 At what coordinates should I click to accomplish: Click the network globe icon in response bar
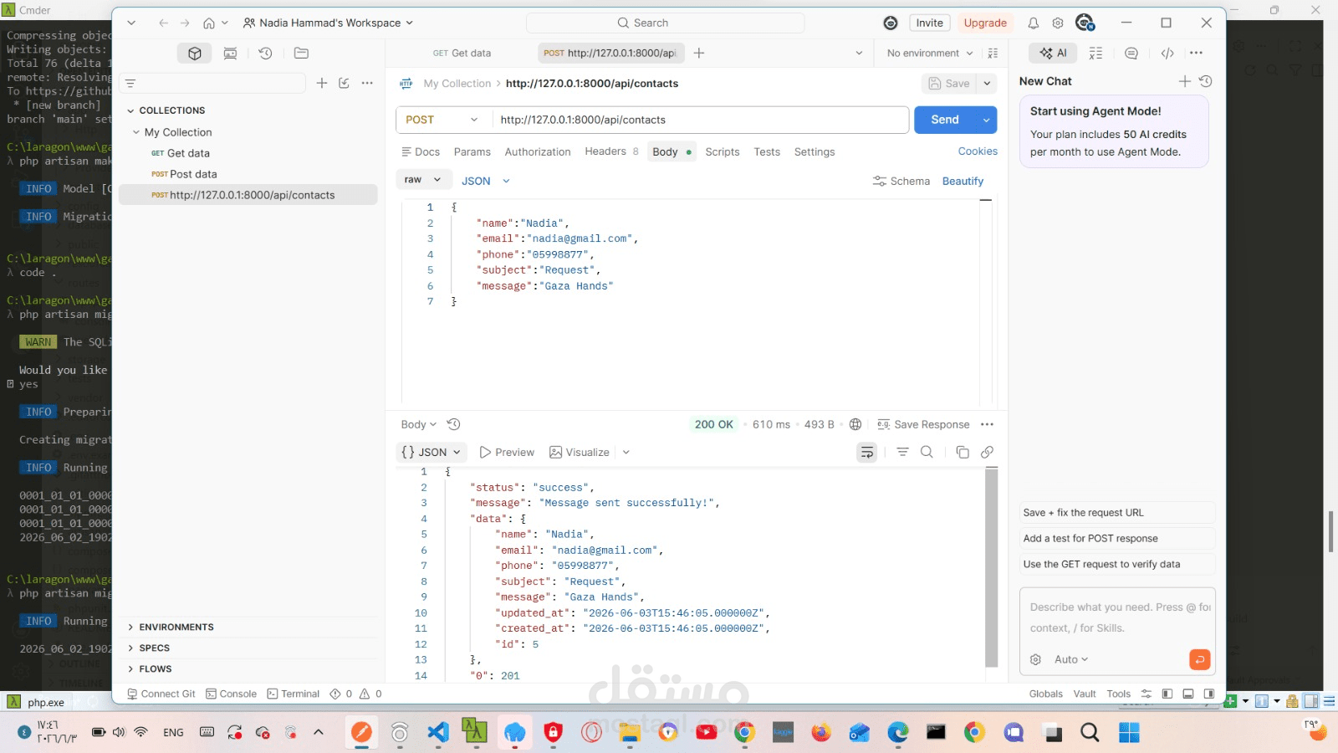coord(855,424)
